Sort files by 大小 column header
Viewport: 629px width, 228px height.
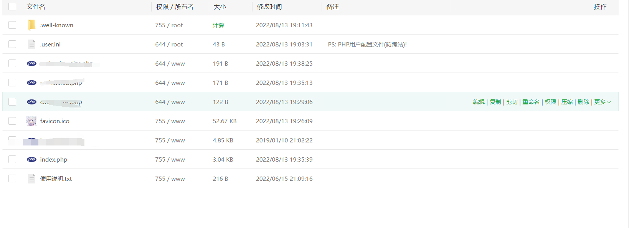tap(220, 7)
